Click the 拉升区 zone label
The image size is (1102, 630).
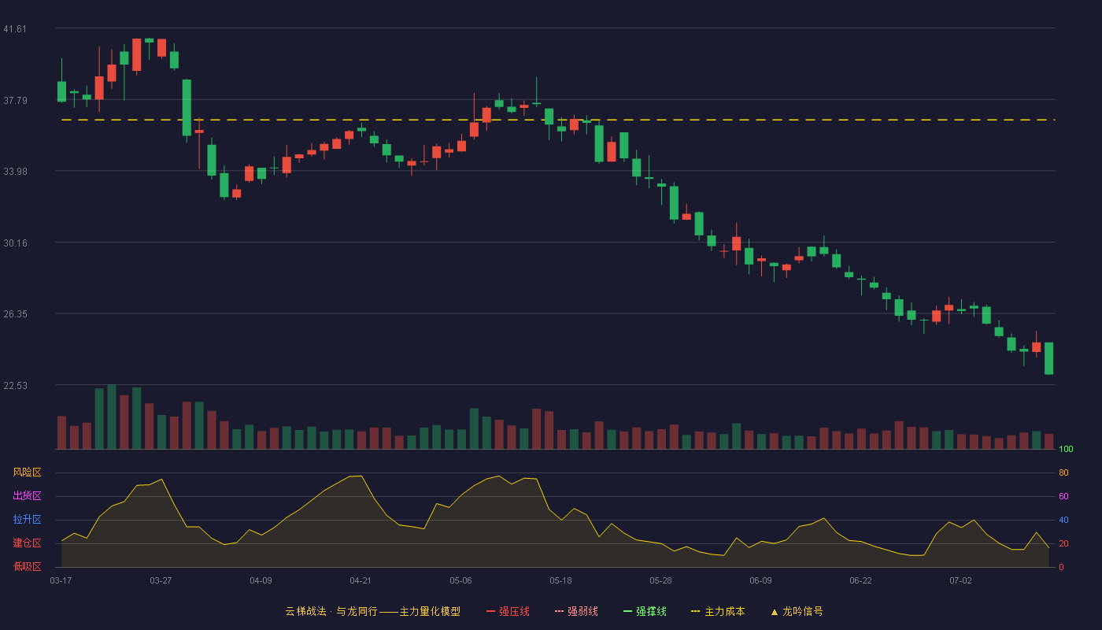pyautogui.click(x=27, y=520)
